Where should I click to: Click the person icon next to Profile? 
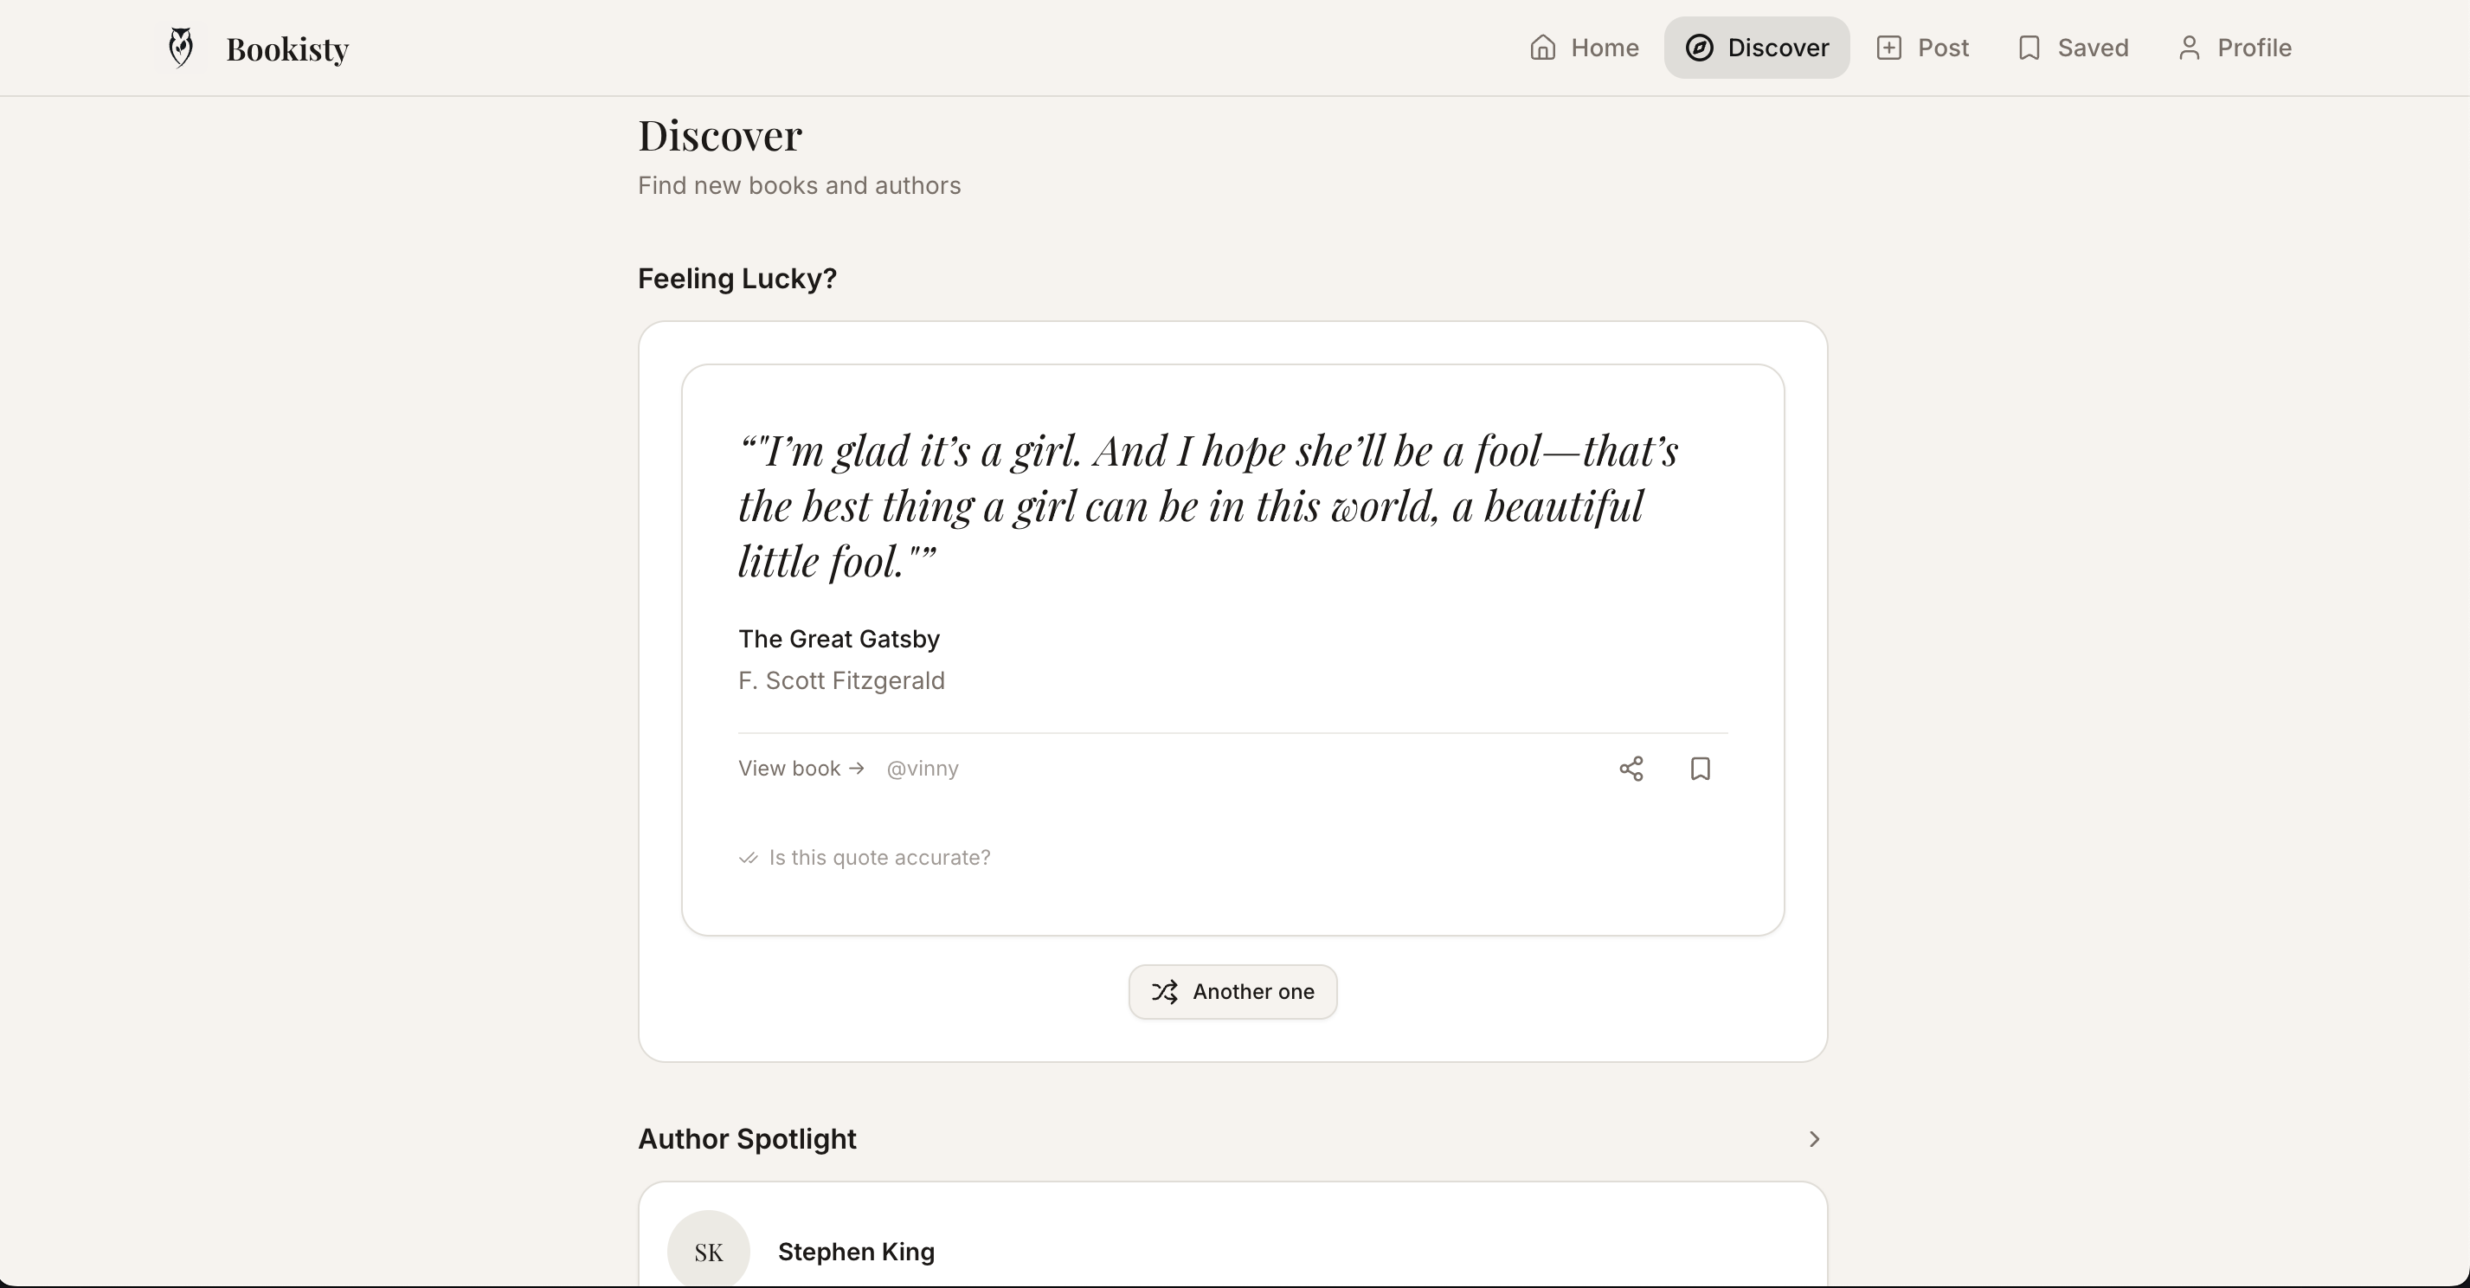(x=2188, y=47)
